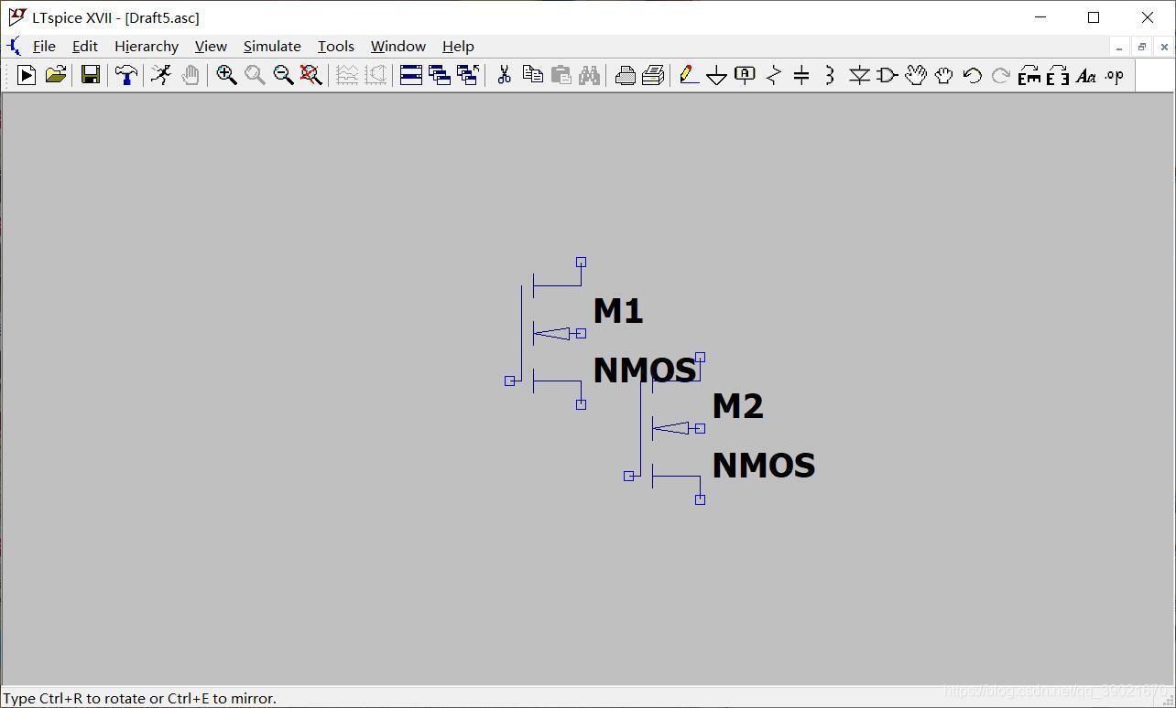
Task: Zoom to fit full extents
Action: [x=311, y=75]
